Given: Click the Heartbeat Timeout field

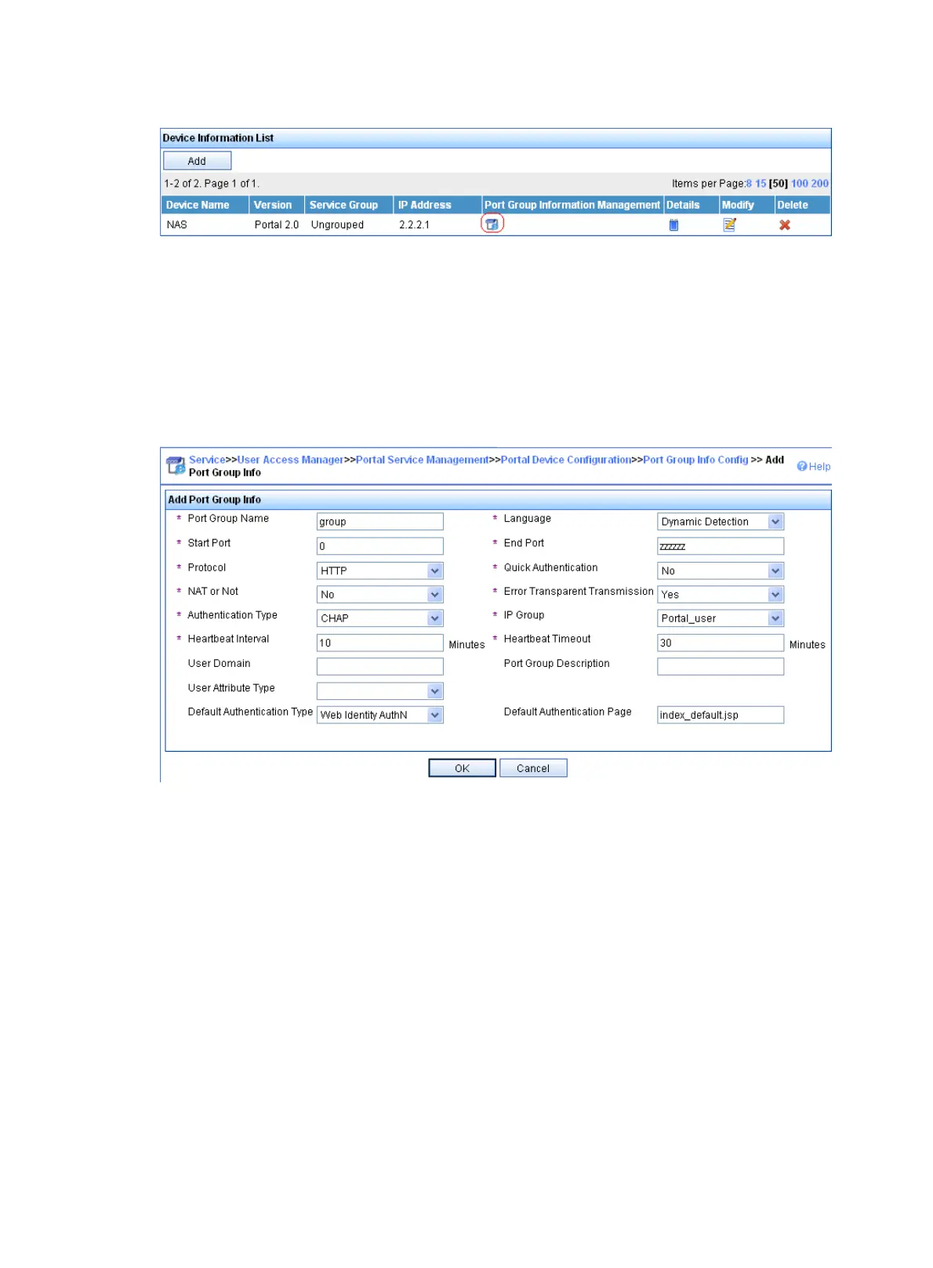Looking at the screenshot, I should tap(721, 643).
